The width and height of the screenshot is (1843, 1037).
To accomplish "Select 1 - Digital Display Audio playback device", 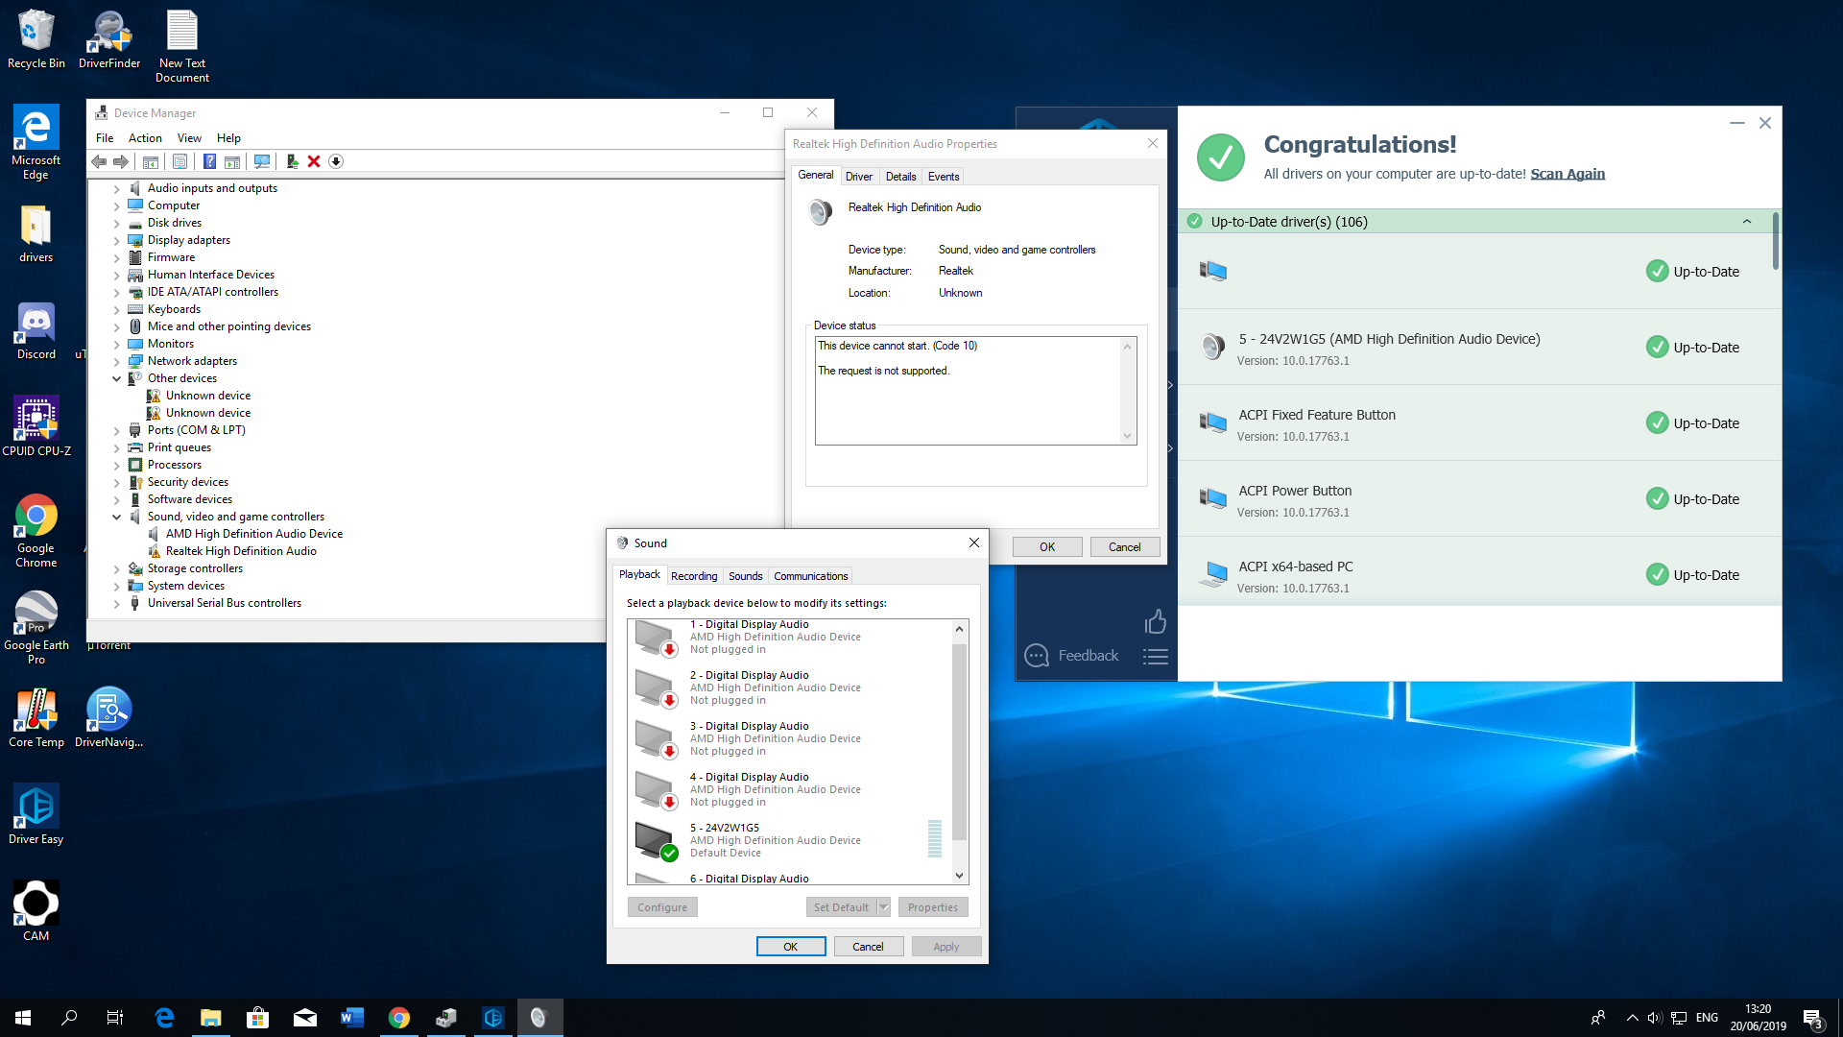I will coord(789,637).
